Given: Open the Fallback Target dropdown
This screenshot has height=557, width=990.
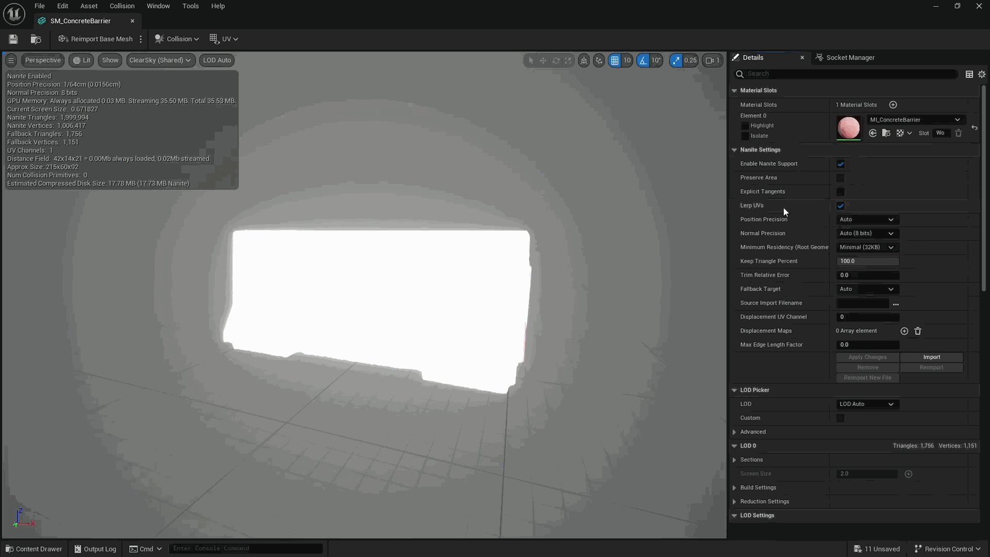Looking at the screenshot, I should coord(867,289).
